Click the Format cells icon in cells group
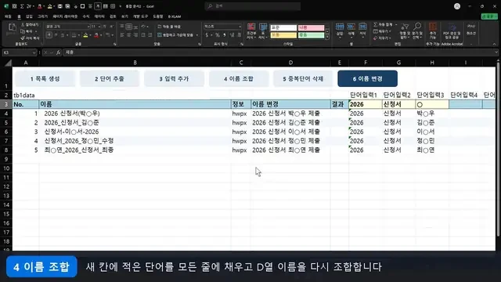The height and width of the screenshot is (282, 501). 362,27
